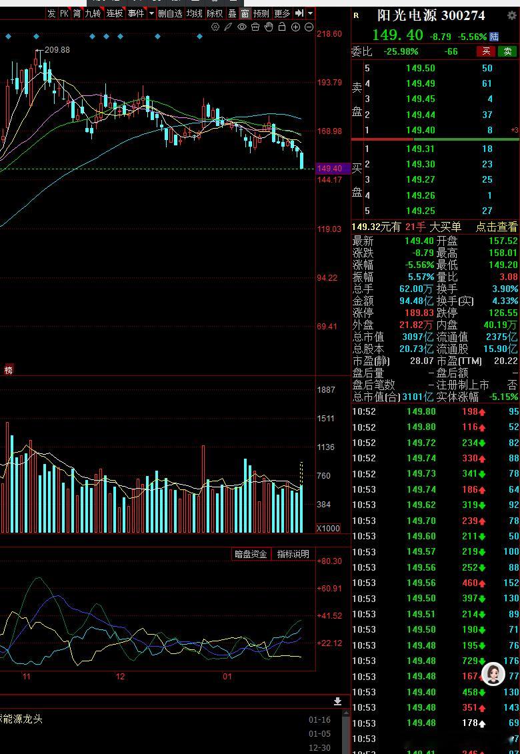Click the 01-05 date in the news list
This screenshot has width=520, height=754.
(x=319, y=734)
